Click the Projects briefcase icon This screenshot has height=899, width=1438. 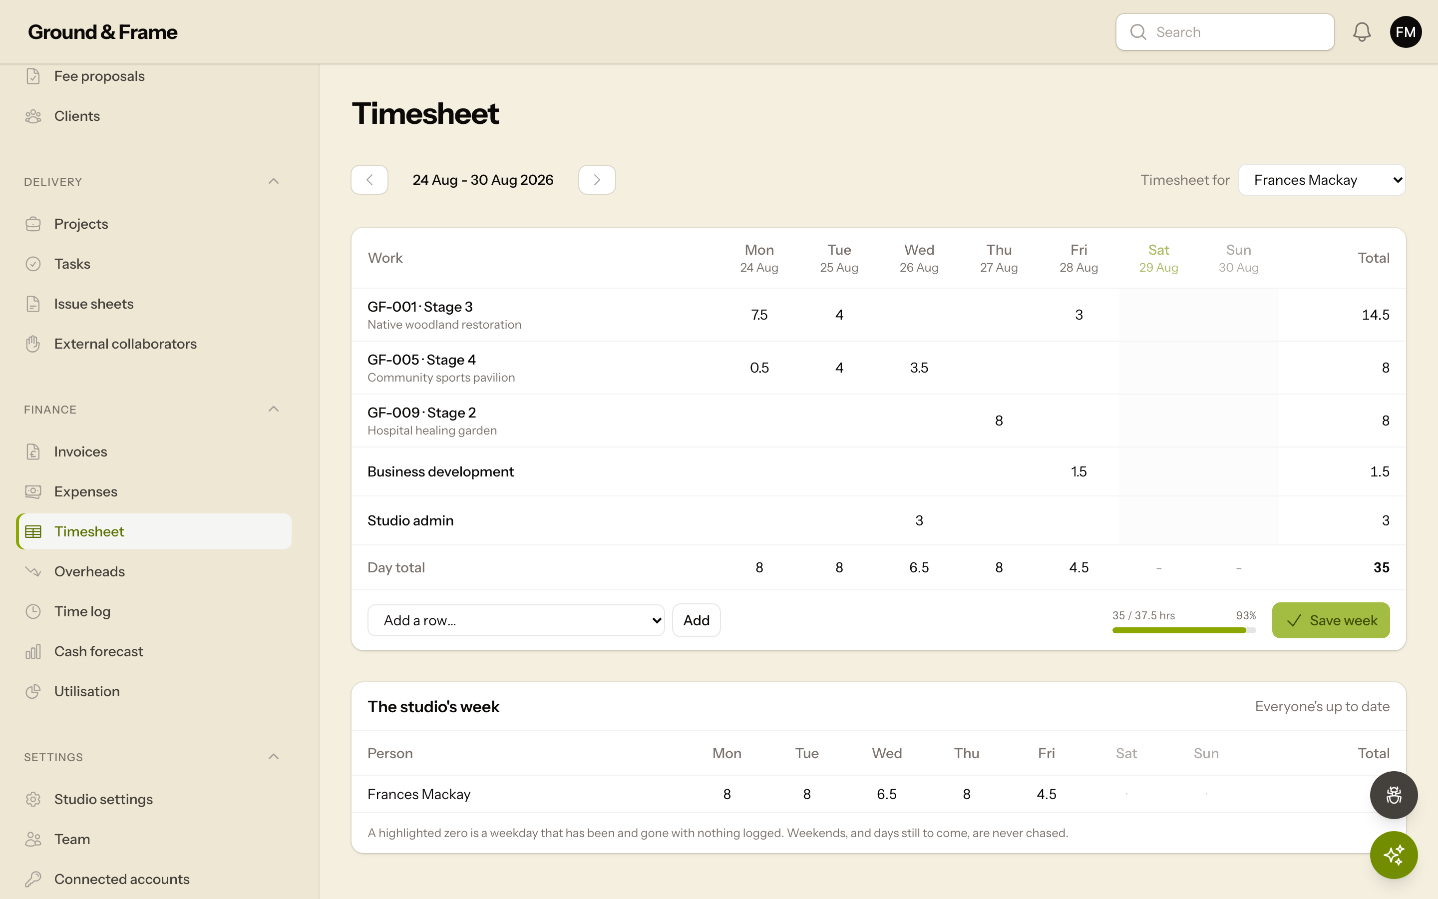[33, 224]
